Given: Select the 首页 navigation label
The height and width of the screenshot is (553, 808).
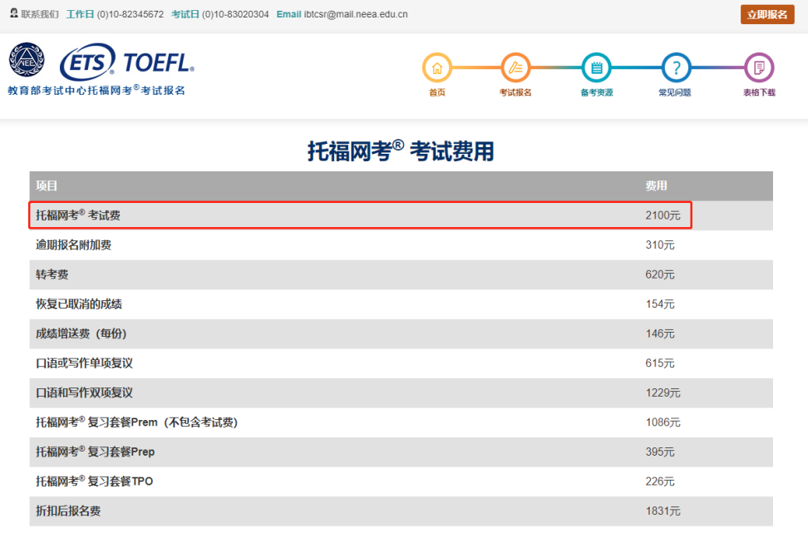Looking at the screenshot, I should 436,91.
